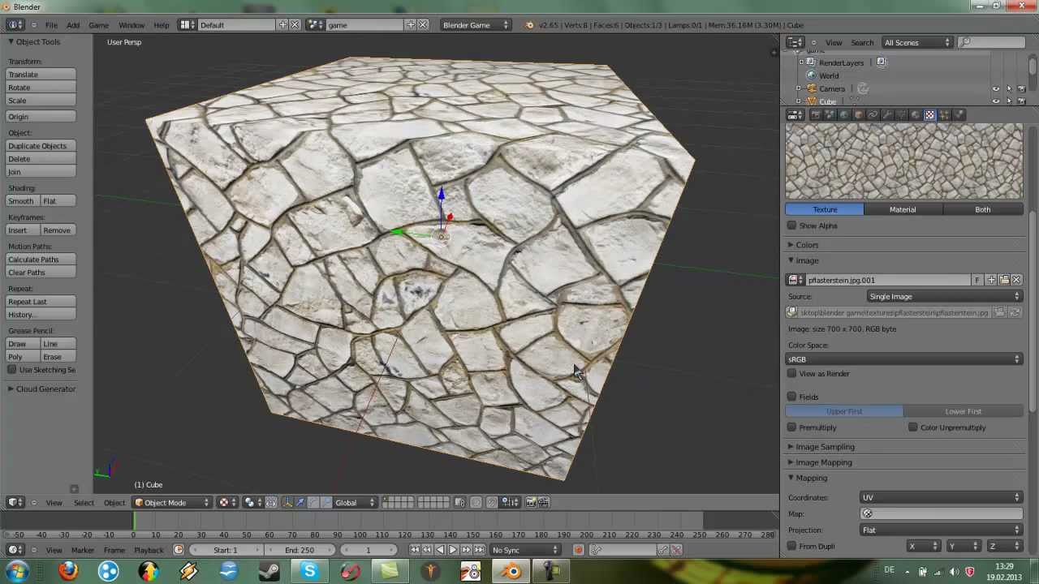Jump to the timeline end frame

click(479, 550)
